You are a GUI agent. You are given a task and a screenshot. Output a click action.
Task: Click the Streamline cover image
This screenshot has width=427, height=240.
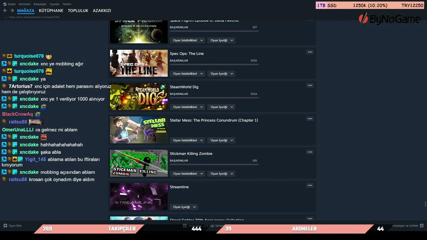pos(139,197)
